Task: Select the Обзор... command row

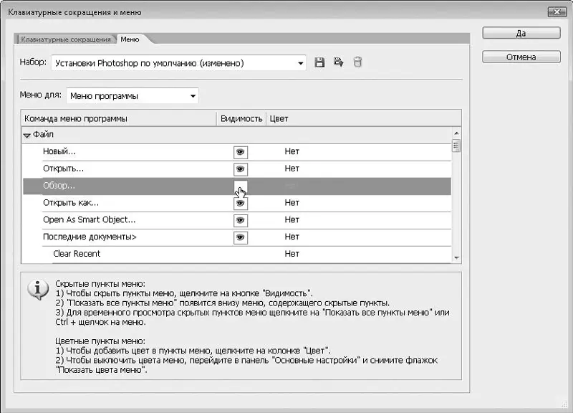Action: 237,186
